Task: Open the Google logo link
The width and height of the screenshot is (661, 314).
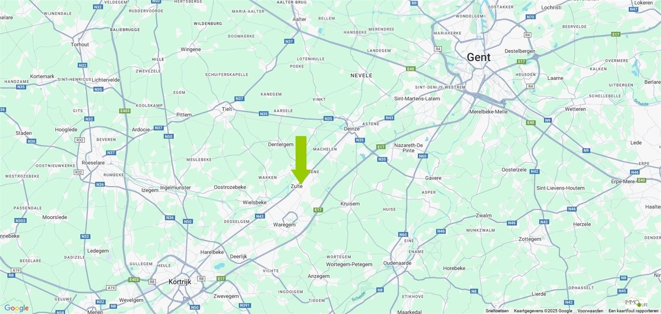Action: 17,308
